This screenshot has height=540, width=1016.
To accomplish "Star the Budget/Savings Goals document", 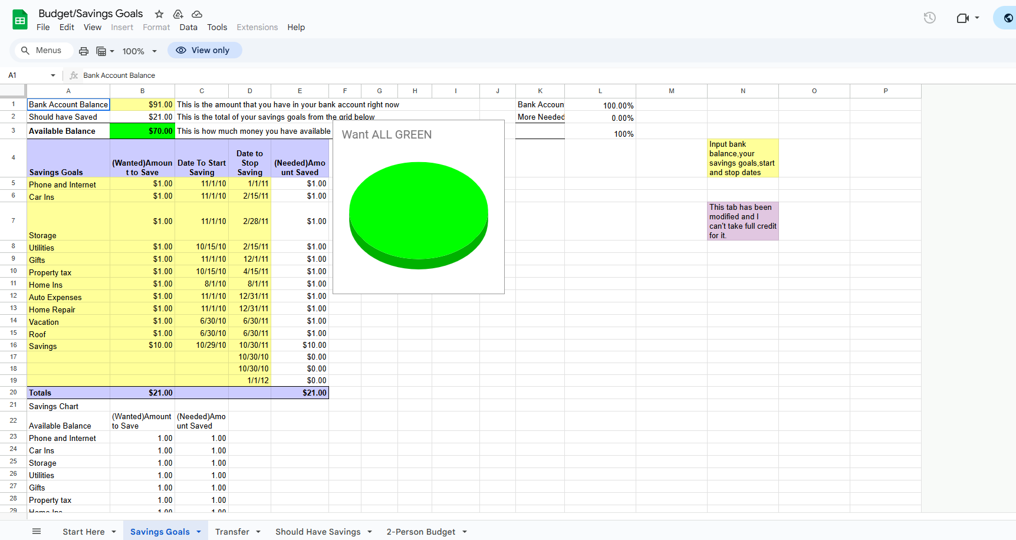I will pos(159,14).
